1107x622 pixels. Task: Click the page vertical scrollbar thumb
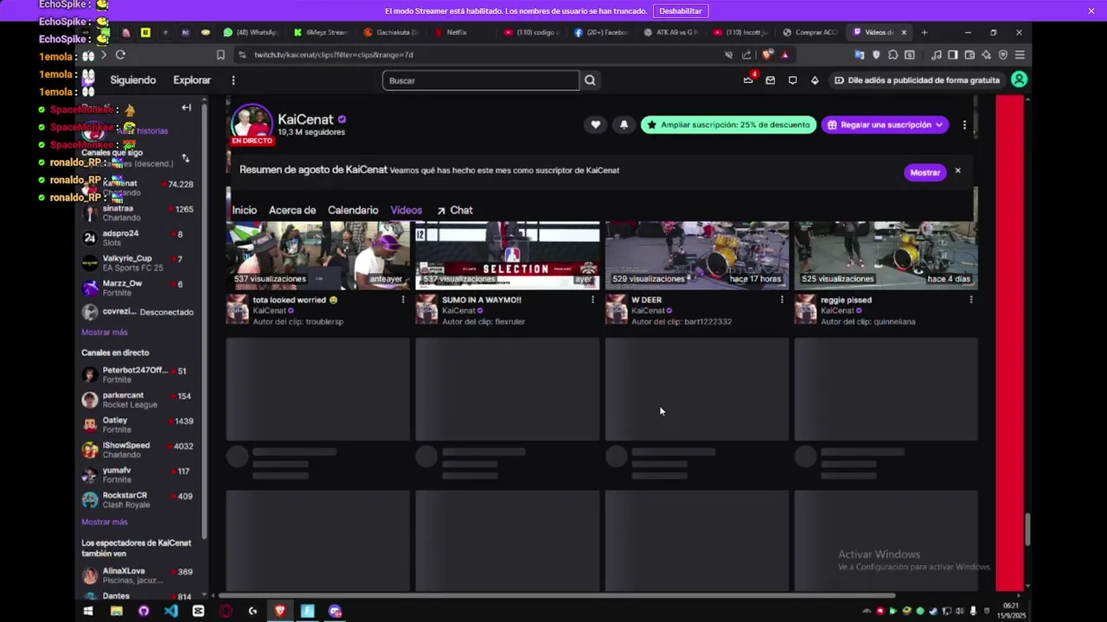tap(1027, 529)
